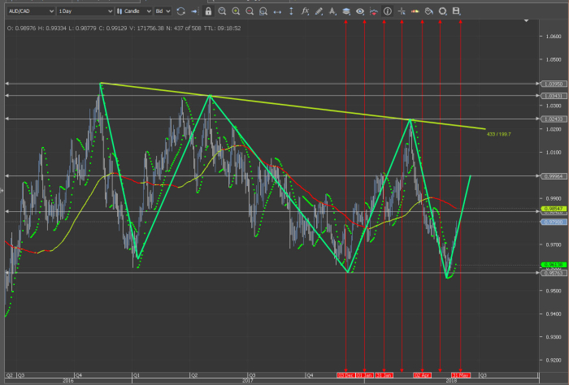The height and width of the screenshot is (385, 569).
Task: Click the OHLC values info line
Action: [x=124, y=28]
